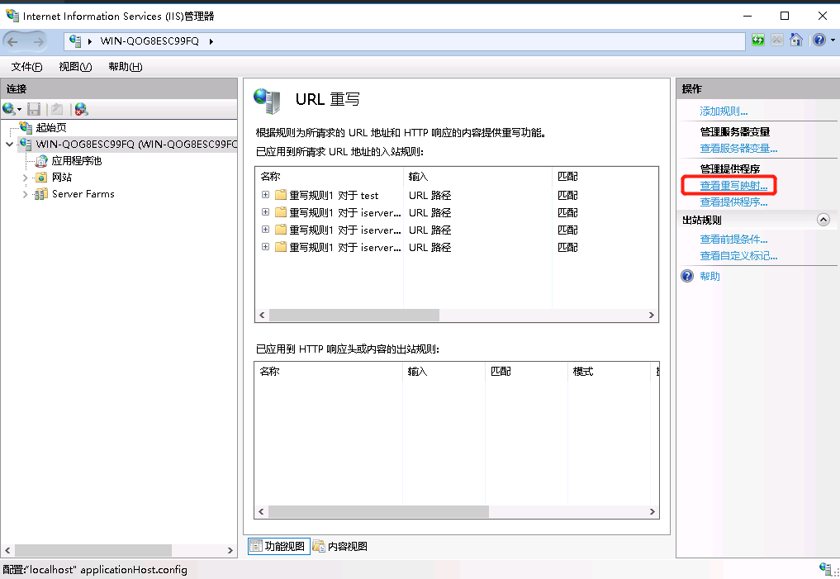Viewport: 840px width, 579px height.
Task: Go to the home icon in toolbar
Action: pyautogui.click(x=796, y=40)
